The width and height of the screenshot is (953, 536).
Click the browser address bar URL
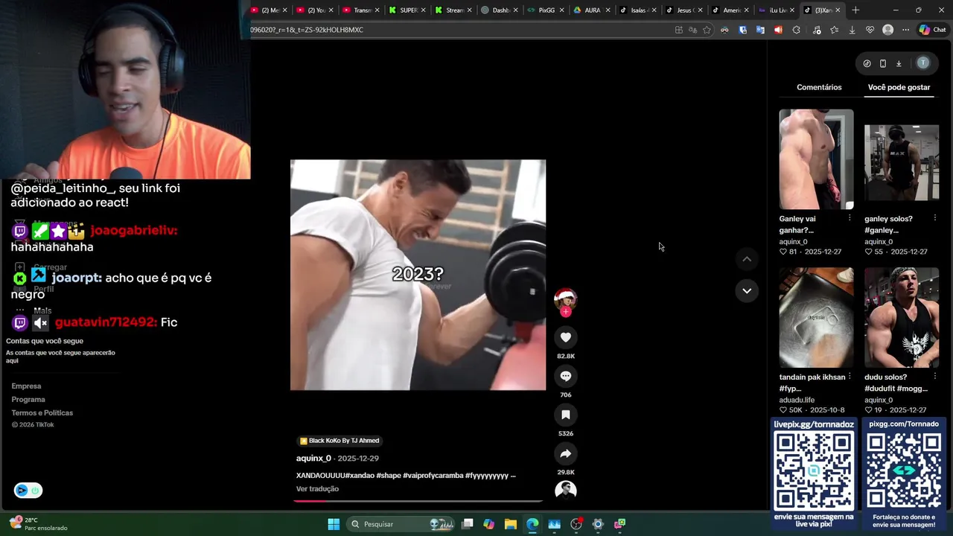point(307,30)
